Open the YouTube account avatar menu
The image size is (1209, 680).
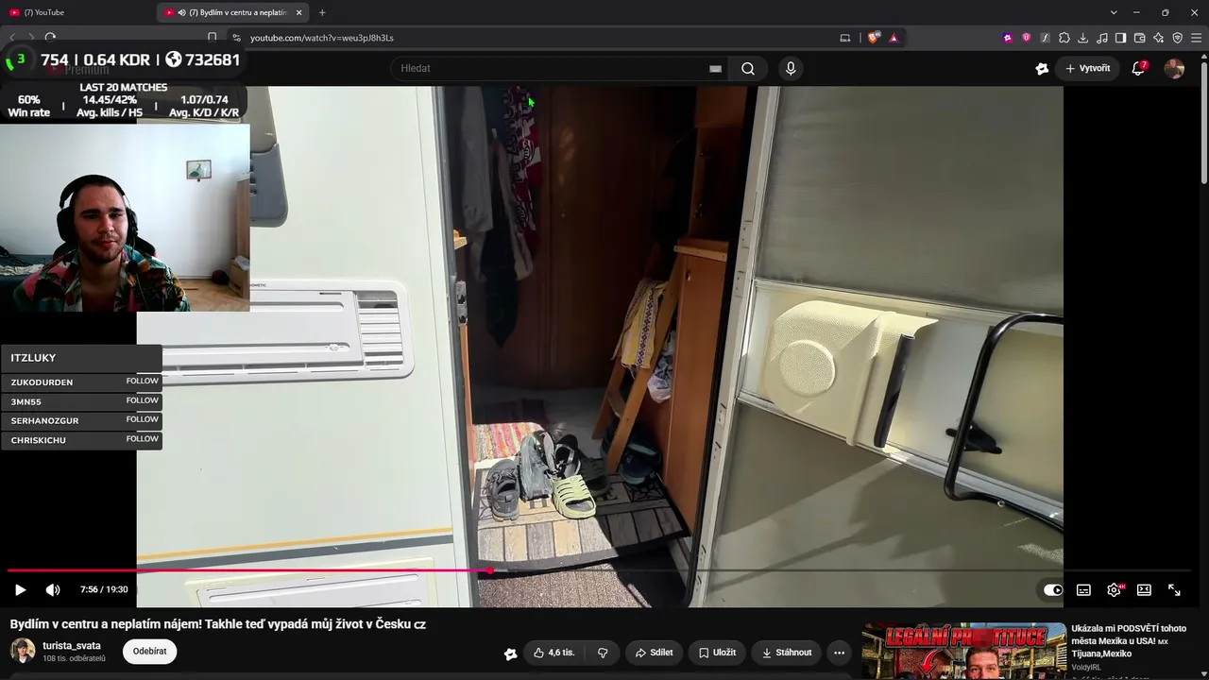1174,68
